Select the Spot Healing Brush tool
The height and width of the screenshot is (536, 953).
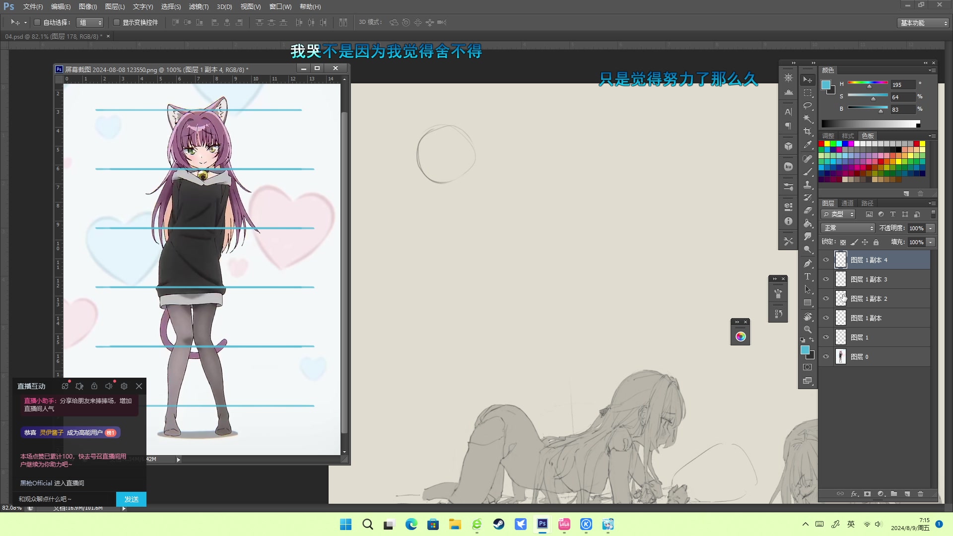click(x=808, y=159)
